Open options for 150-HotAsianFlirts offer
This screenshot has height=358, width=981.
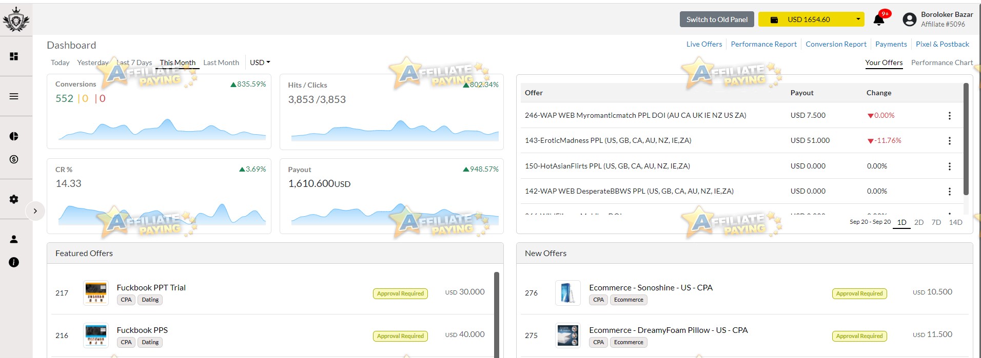(x=950, y=166)
